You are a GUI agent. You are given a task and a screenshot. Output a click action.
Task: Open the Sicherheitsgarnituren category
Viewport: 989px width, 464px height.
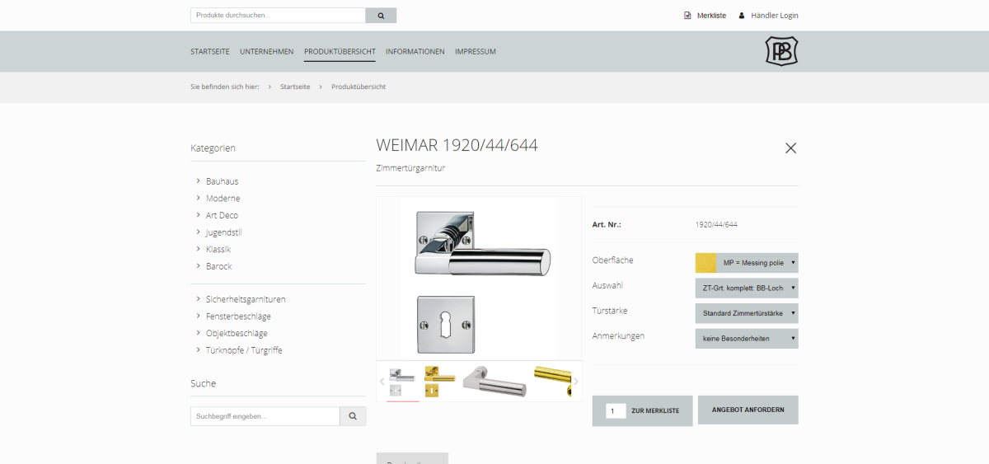(x=246, y=299)
